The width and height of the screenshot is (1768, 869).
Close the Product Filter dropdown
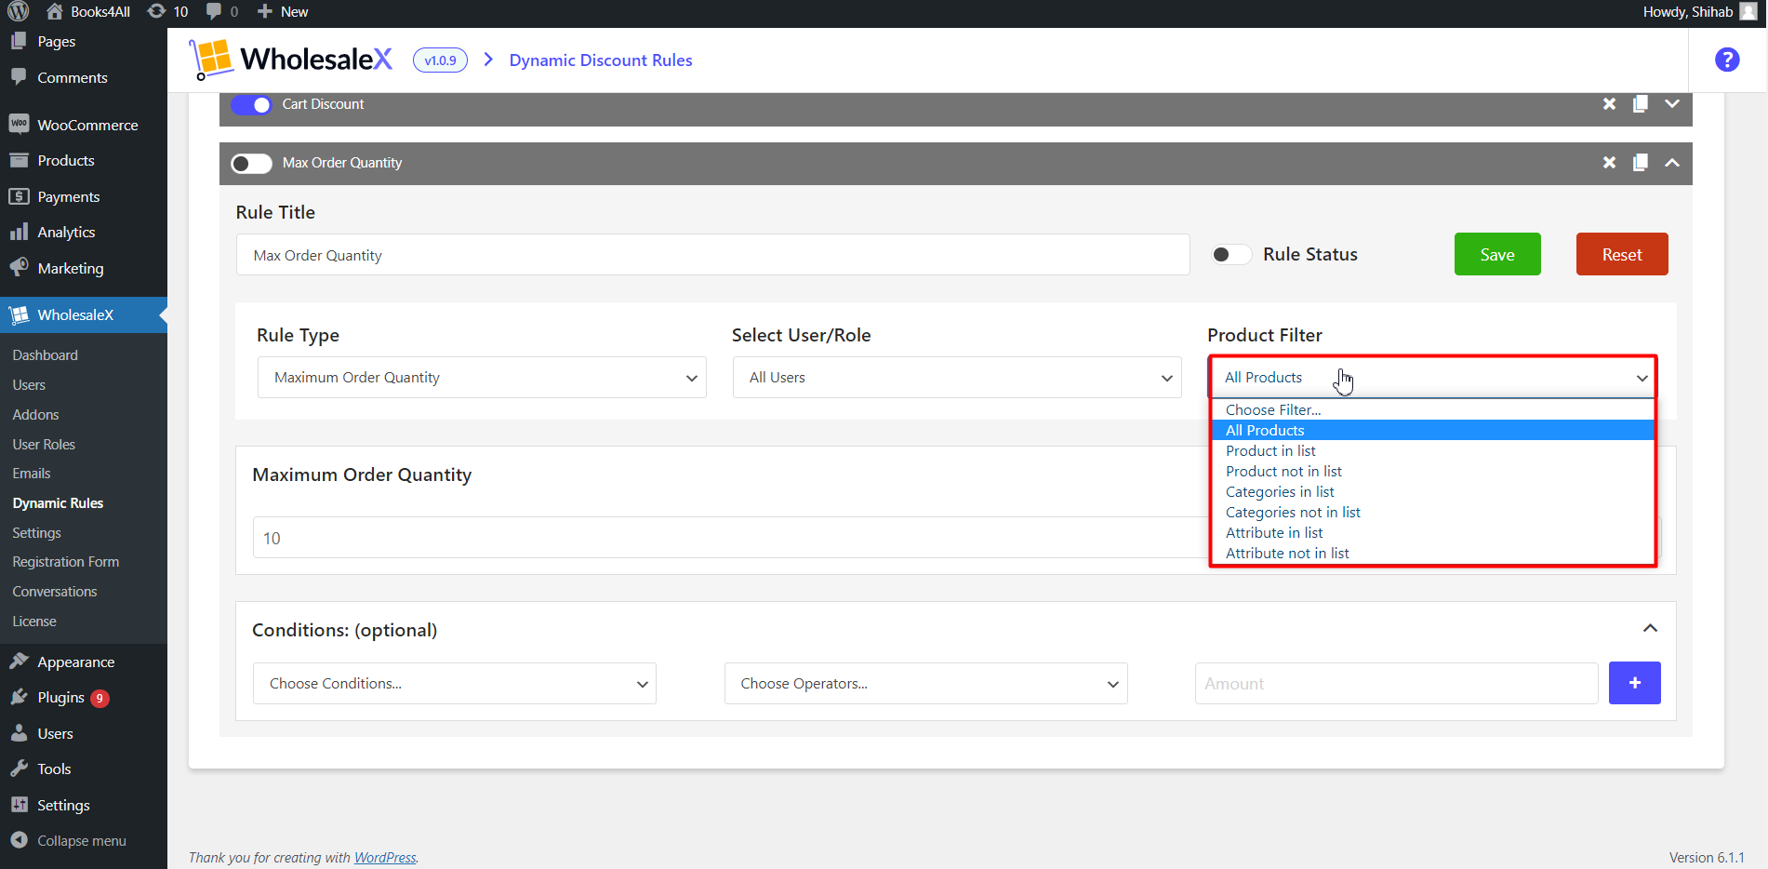(x=1432, y=377)
